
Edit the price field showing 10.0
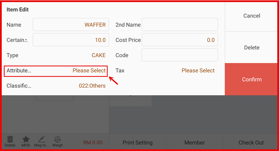(71, 40)
